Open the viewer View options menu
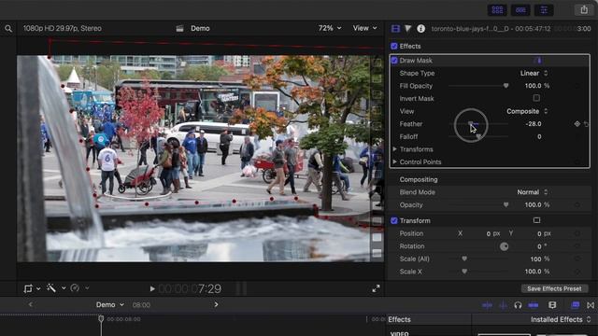598x336 pixels. click(364, 28)
